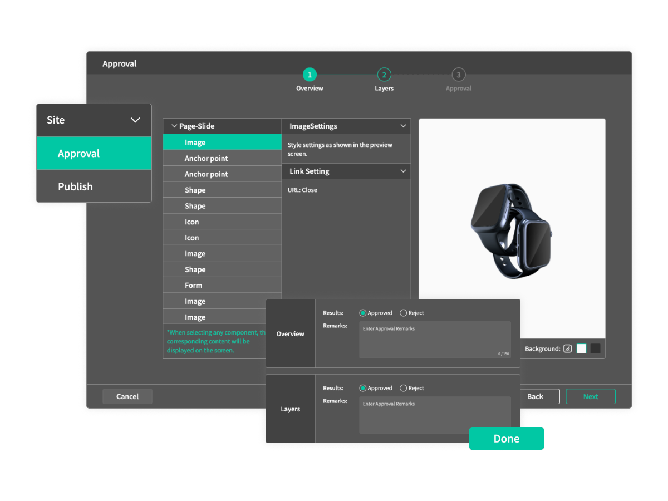Expand the Site dropdown chevron
This screenshot has height=501, width=668.
pyautogui.click(x=135, y=120)
